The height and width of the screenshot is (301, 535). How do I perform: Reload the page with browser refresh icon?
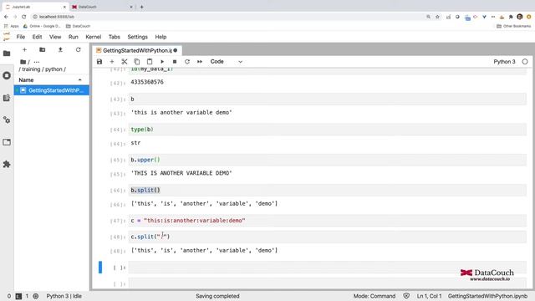coord(24,17)
